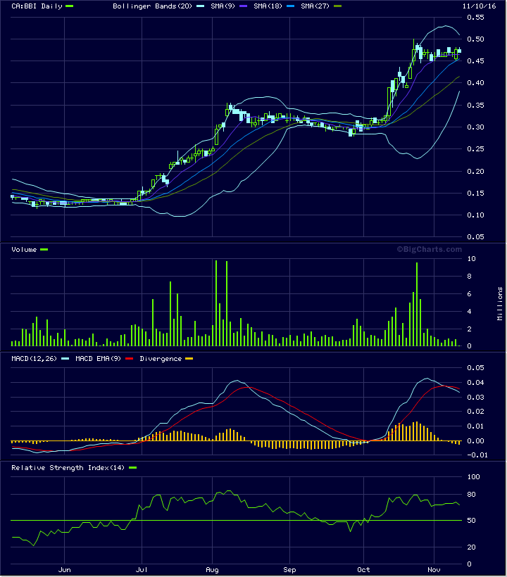Click the 0.25 price axis label

[x=475, y=149]
